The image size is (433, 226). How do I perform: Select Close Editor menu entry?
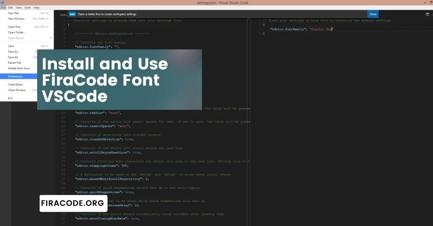pos(19,85)
